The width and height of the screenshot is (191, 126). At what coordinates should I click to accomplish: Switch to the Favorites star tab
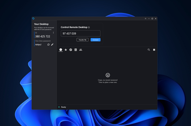[66, 50]
